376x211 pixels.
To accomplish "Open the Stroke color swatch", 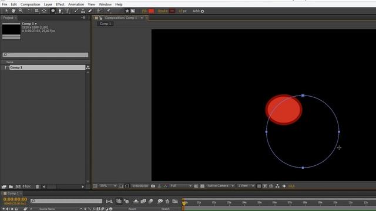I will (x=172, y=11).
